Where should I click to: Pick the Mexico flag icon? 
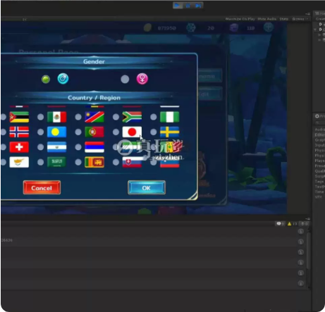[56, 117]
